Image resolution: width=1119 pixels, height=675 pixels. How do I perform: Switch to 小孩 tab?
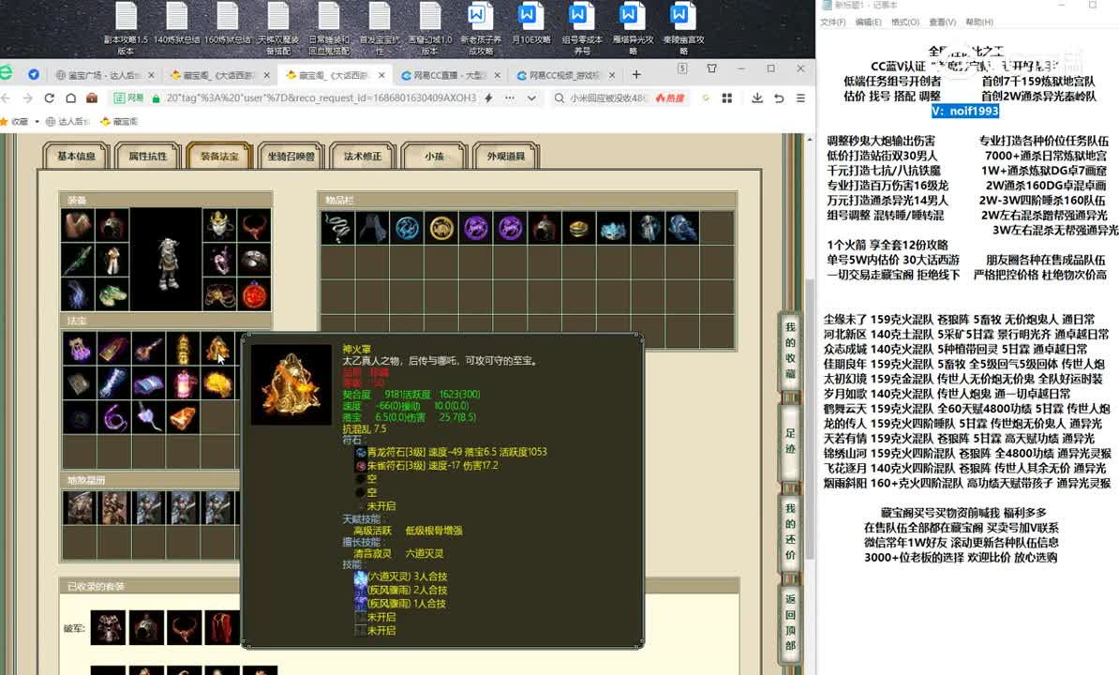pyautogui.click(x=435, y=156)
